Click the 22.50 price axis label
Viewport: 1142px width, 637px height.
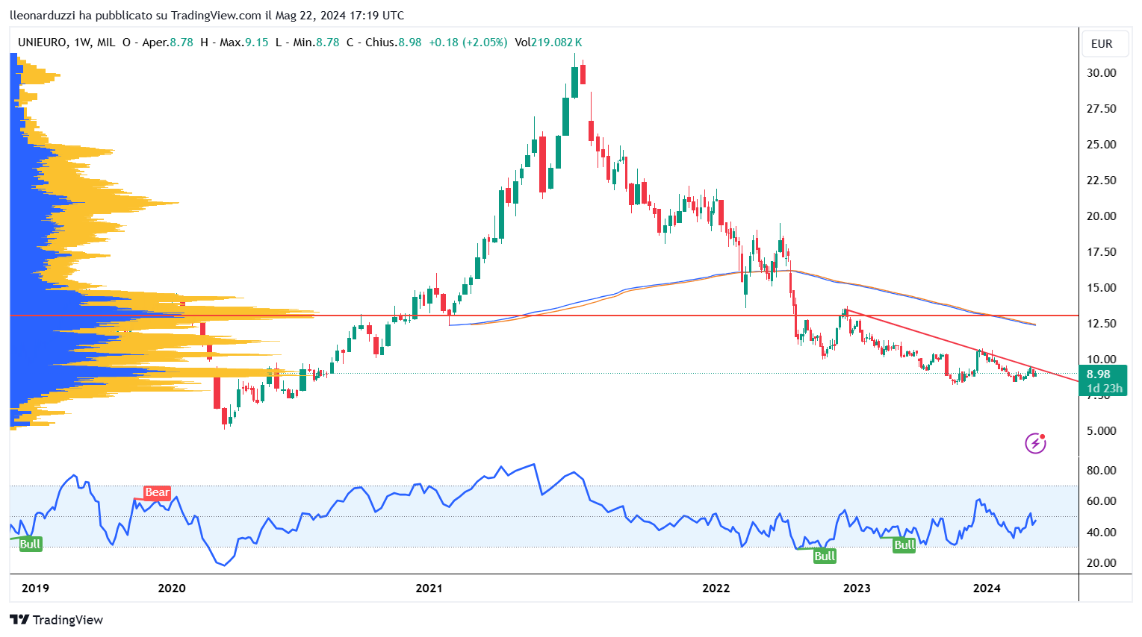[x=1102, y=181]
